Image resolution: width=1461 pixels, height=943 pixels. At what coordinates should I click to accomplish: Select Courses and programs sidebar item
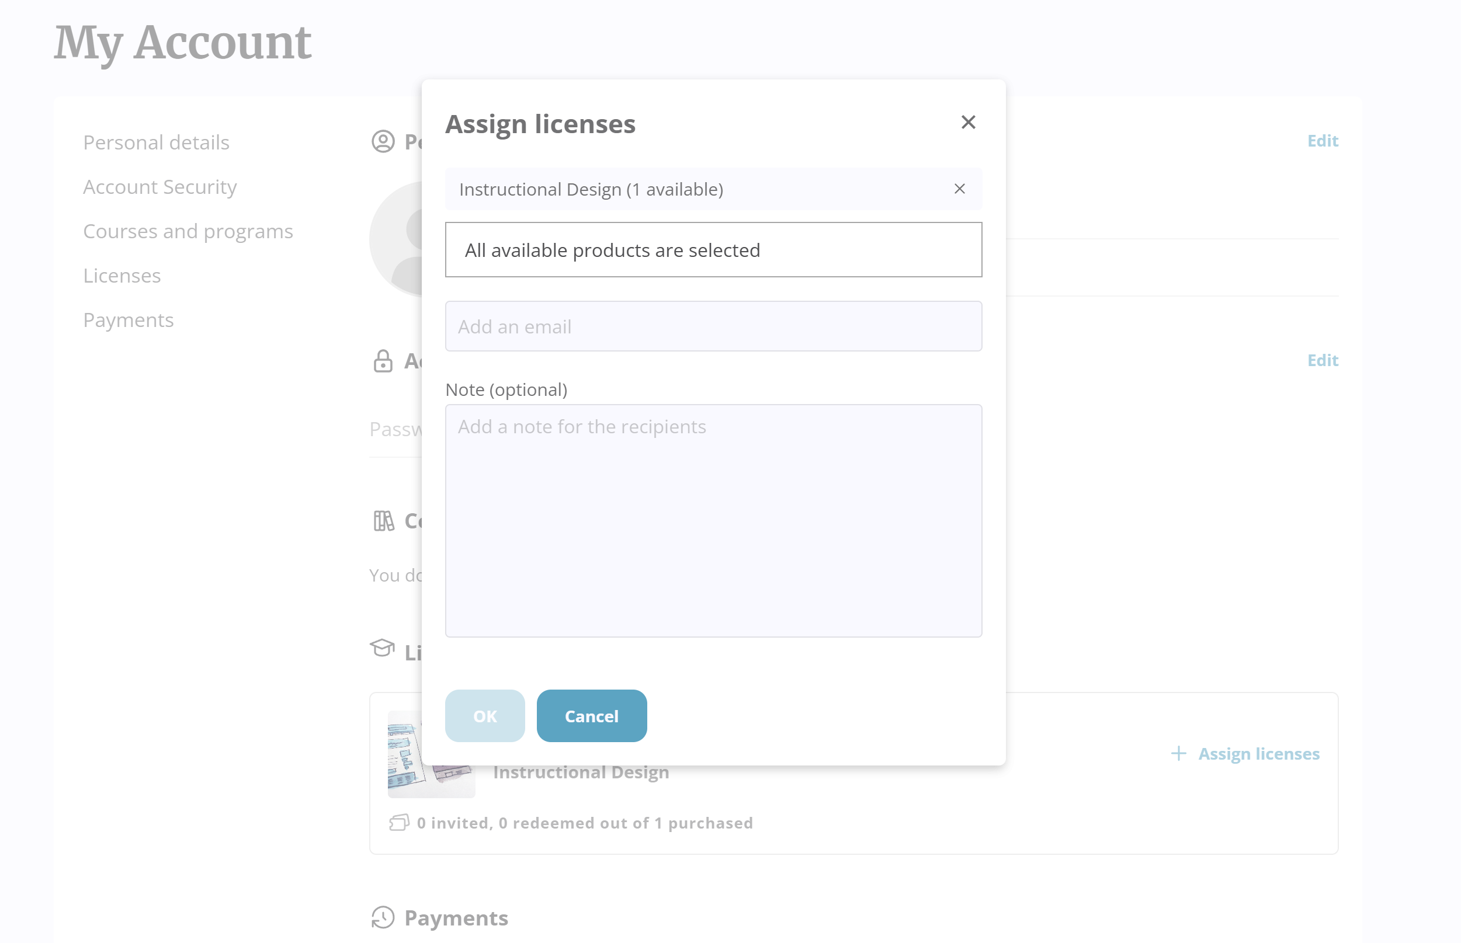tap(188, 231)
